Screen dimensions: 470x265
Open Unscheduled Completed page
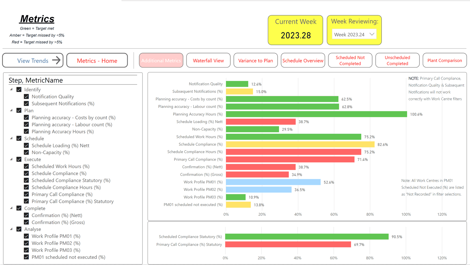coord(397,60)
